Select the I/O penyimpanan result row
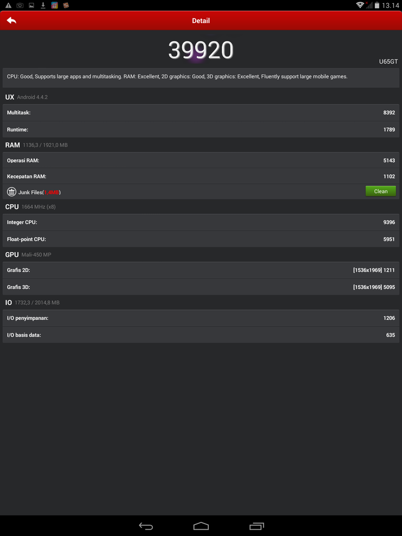This screenshot has height=536, width=402. tap(201, 318)
